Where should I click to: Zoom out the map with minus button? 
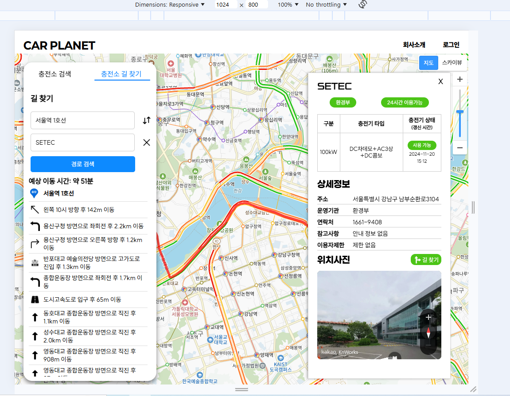pyautogui.click(x=459, y=148)
